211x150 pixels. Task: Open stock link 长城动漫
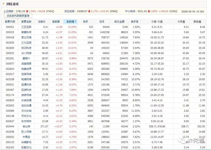tap(27, 100)
